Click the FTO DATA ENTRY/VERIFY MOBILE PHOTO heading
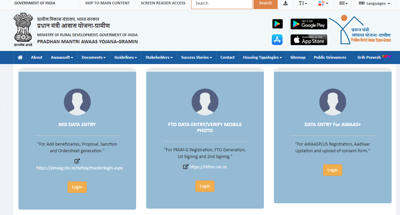Viewport: 400px width, 215px height. (x=205, y=127)
